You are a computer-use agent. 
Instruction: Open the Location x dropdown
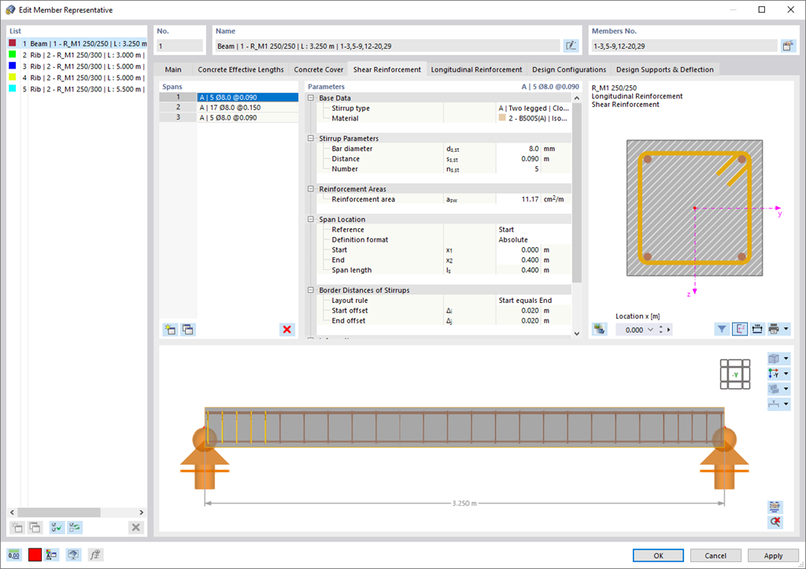coord(650,330)
